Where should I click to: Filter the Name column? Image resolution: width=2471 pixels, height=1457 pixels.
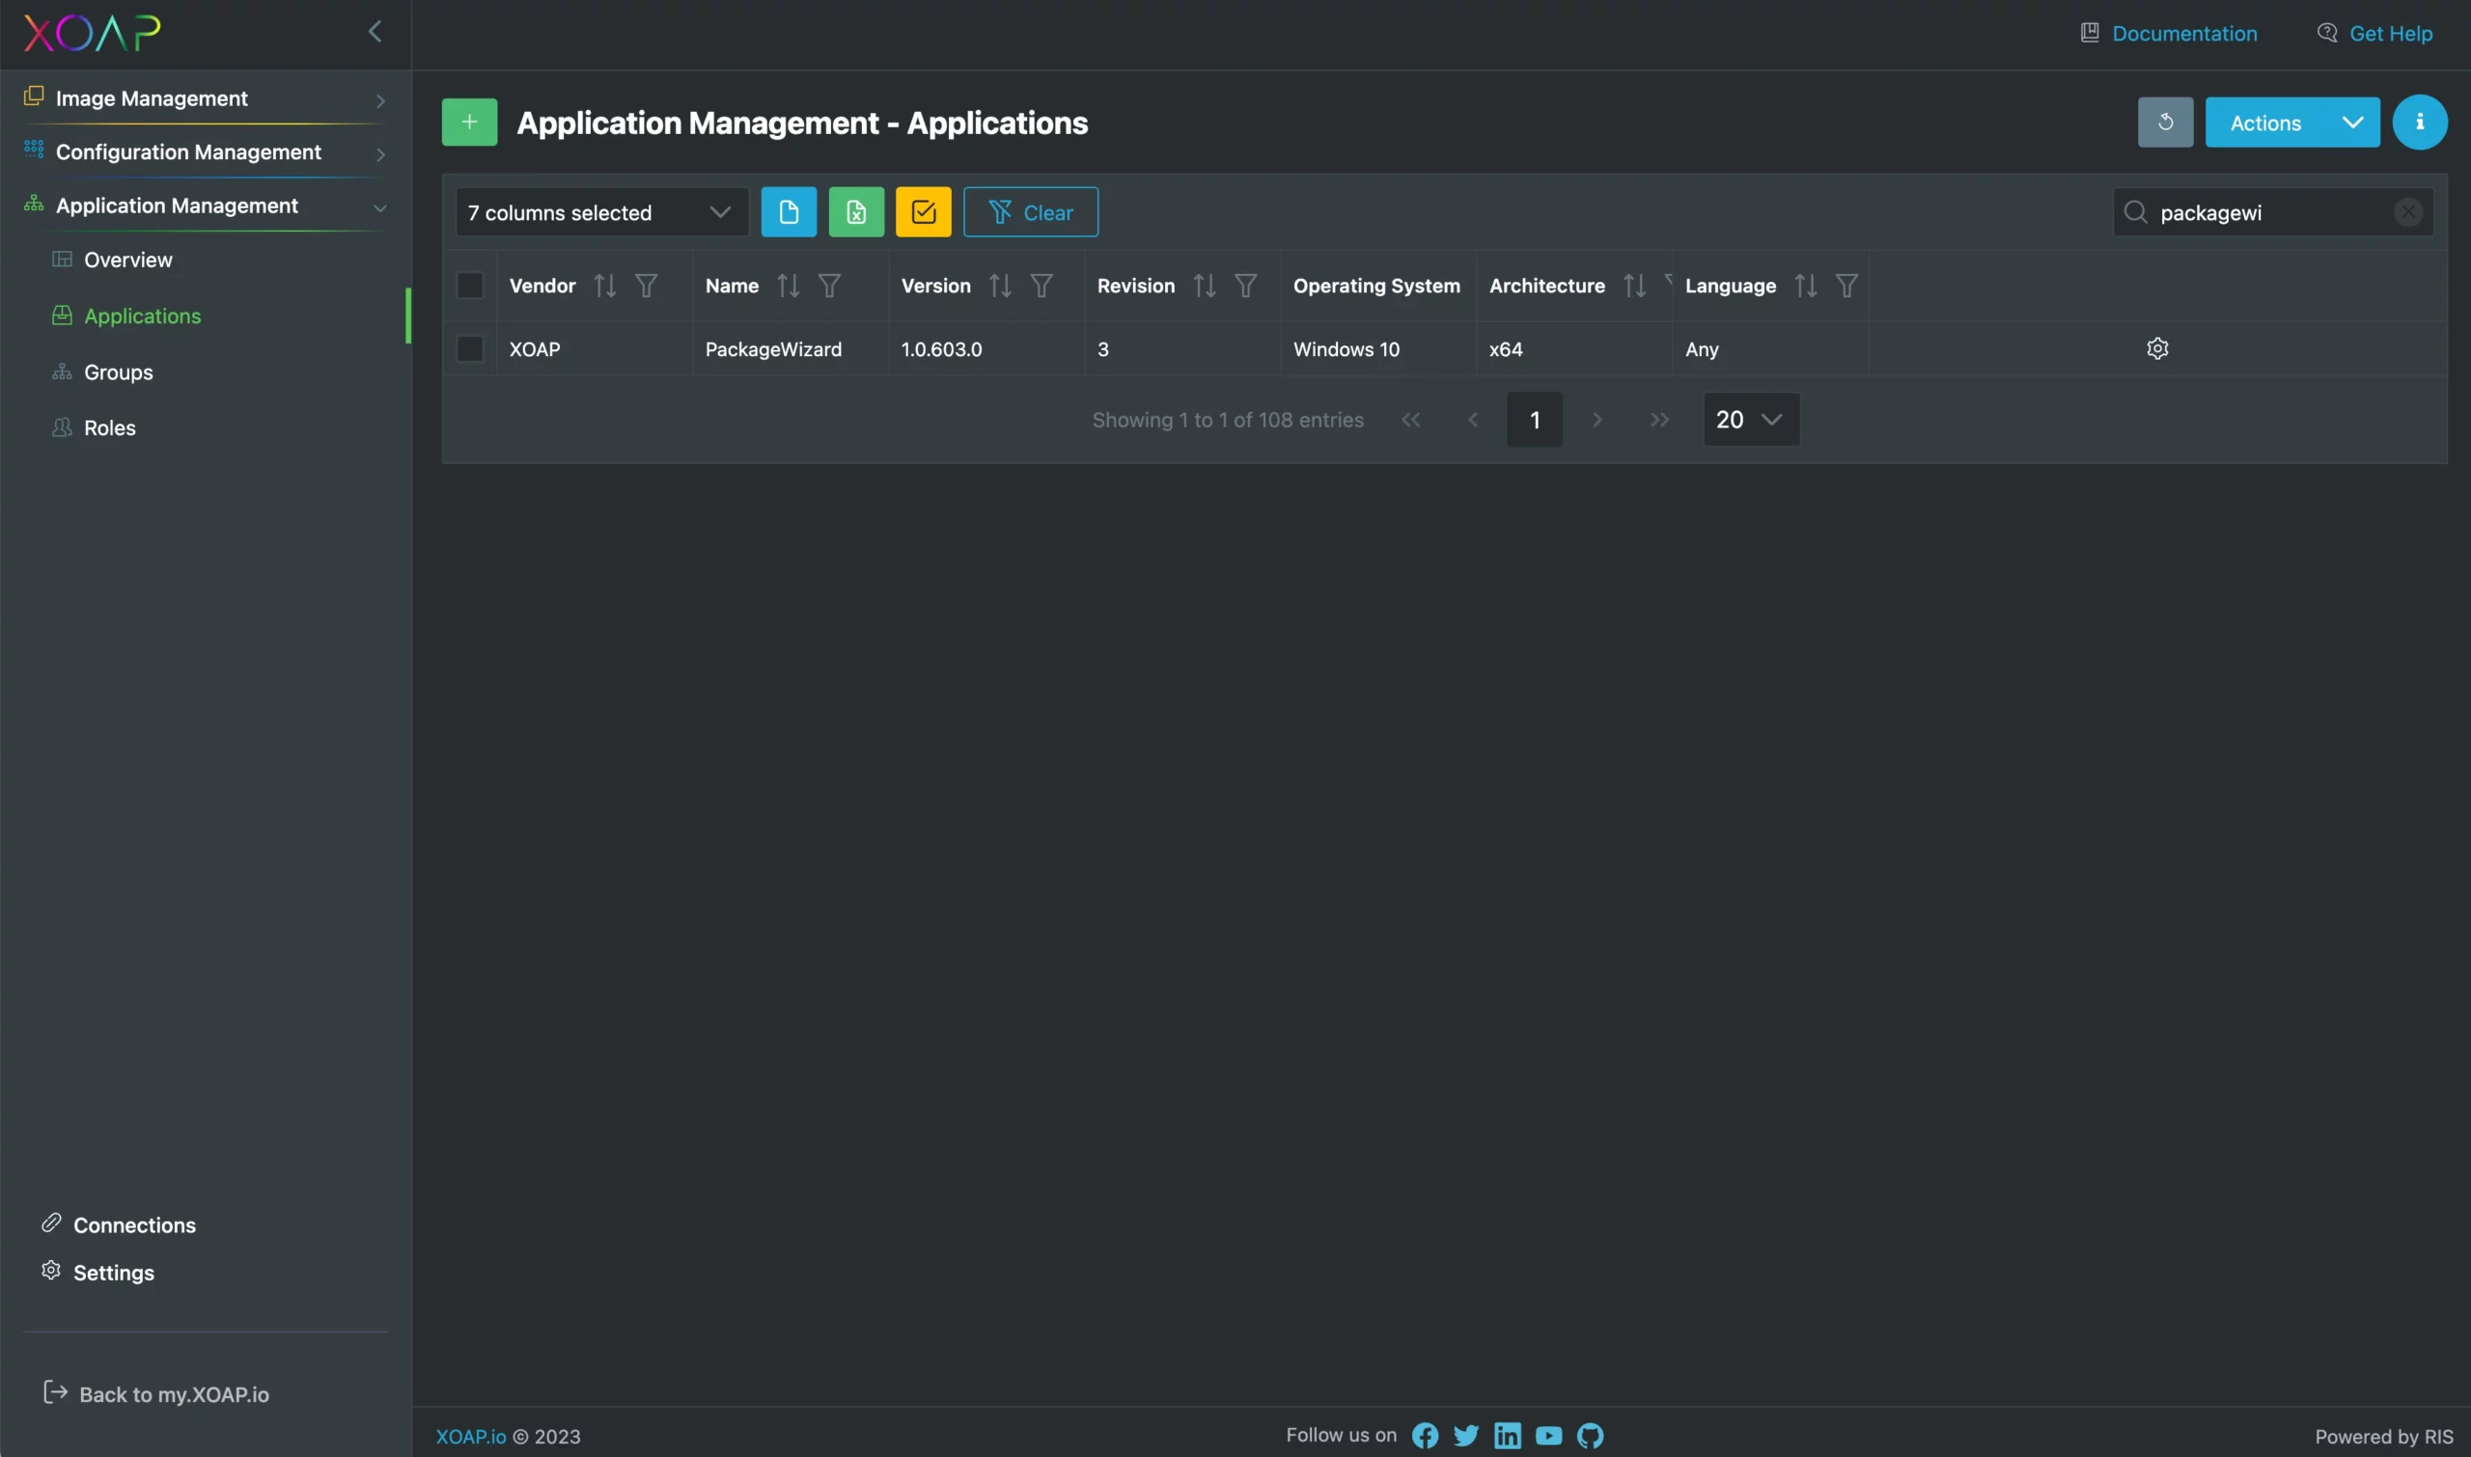[x=829, y=286]
